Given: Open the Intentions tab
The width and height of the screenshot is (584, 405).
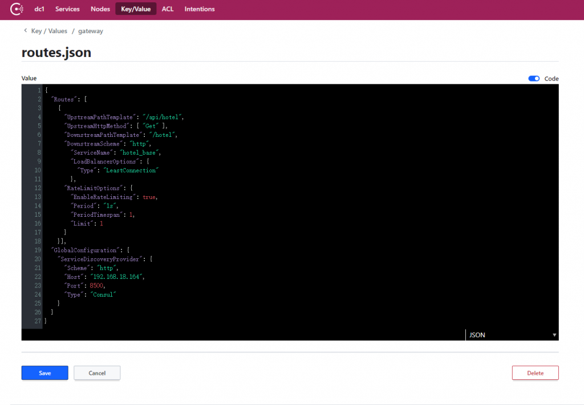Looking at the screenshot, I should [200, 9].
